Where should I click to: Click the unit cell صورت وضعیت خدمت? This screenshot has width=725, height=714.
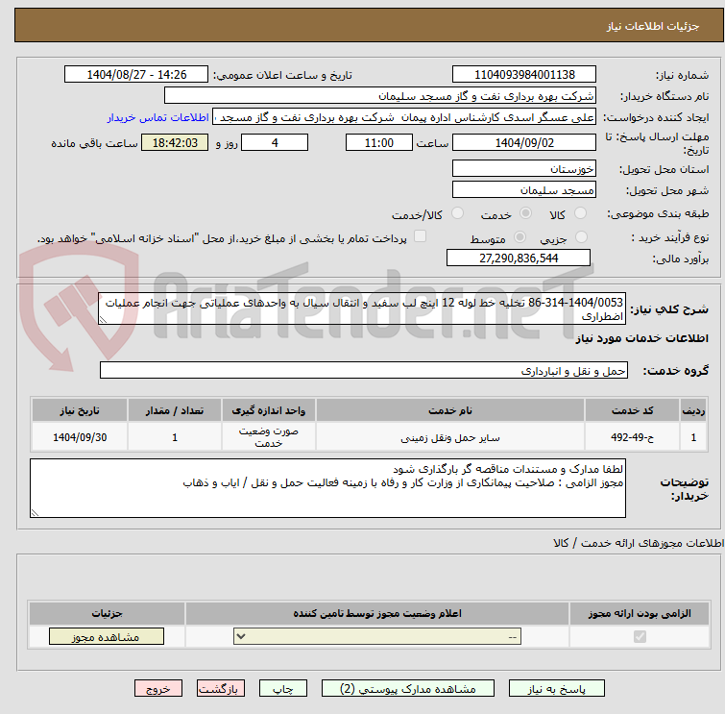269,437
